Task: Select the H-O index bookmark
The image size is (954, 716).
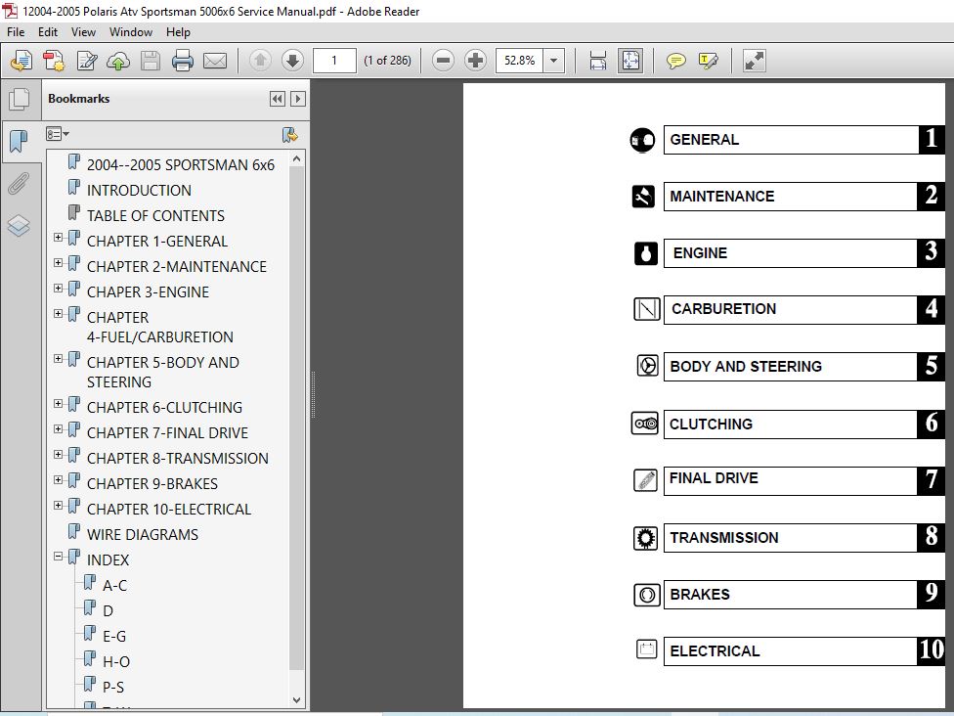Action: click(x=115, y=662)
